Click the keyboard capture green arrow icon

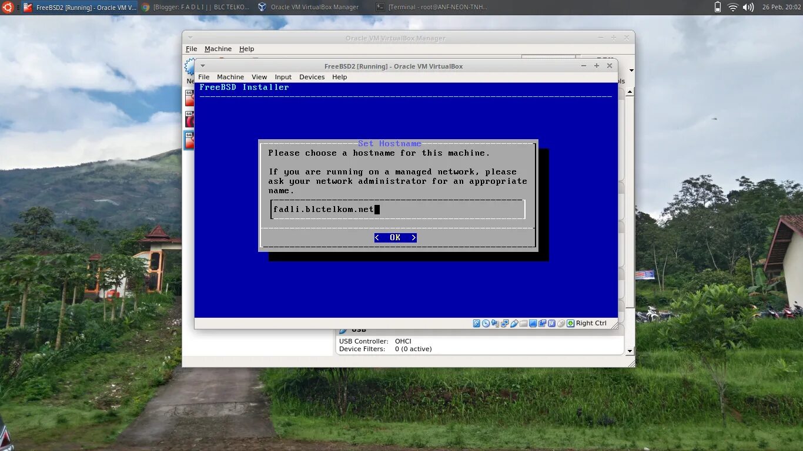tap(570, 323)
